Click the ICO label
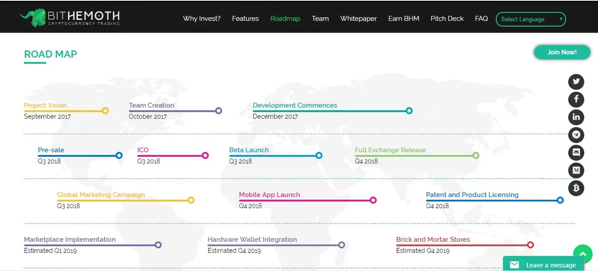The image size is (598, 271). pyautogui.click(x=143, y=150)
